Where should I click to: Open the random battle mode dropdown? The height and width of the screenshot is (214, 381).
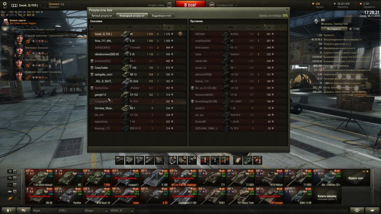[236, 5]
